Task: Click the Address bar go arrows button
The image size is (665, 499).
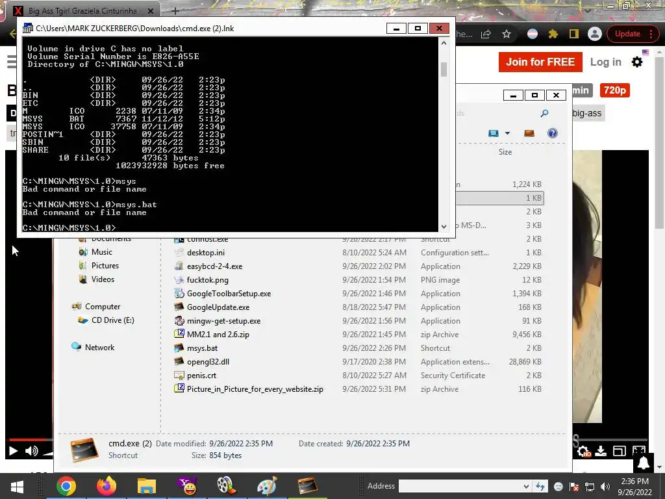Action: pos(540,486)
